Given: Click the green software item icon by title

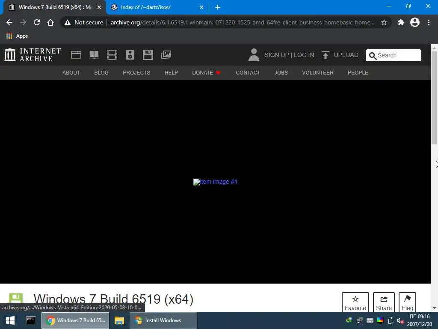Looking at the screenshot, I should [16, 298].
